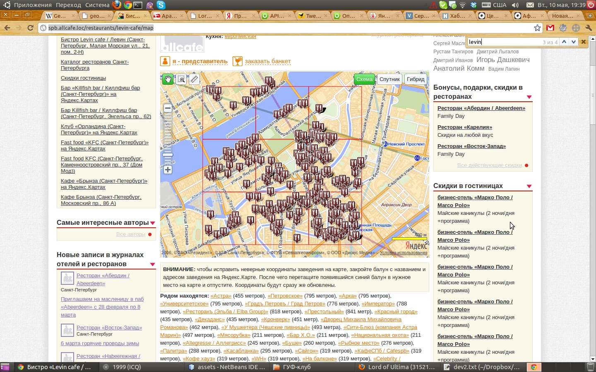The image size is (596, 372).
Task: Open Dropbox tray icon
Action: pyautogui.click(x=473, y=5)
